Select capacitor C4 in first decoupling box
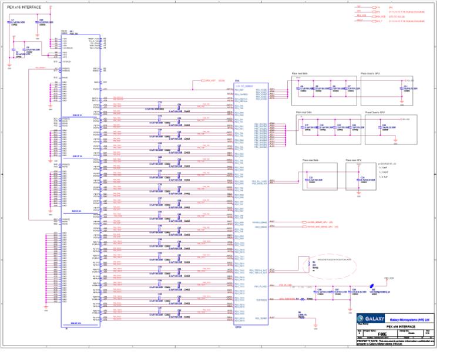This screenshot has height=352, width=470. tap(298, 89)
